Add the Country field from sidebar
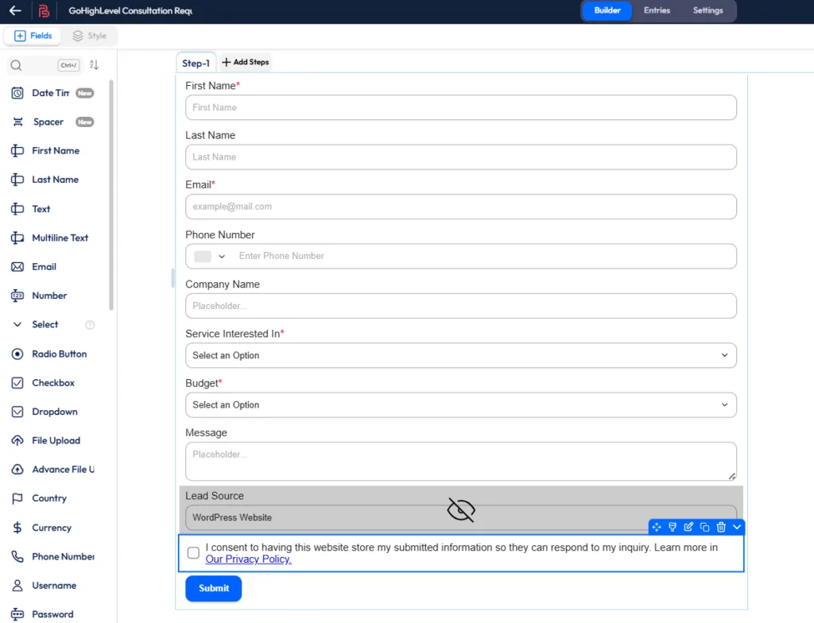The width and height of the screenshot is (814, 623). 39,498
